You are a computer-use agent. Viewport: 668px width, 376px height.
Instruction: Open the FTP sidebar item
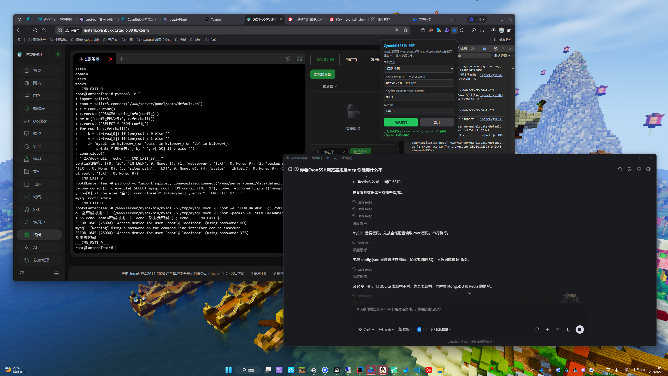(x=39, y=96)
